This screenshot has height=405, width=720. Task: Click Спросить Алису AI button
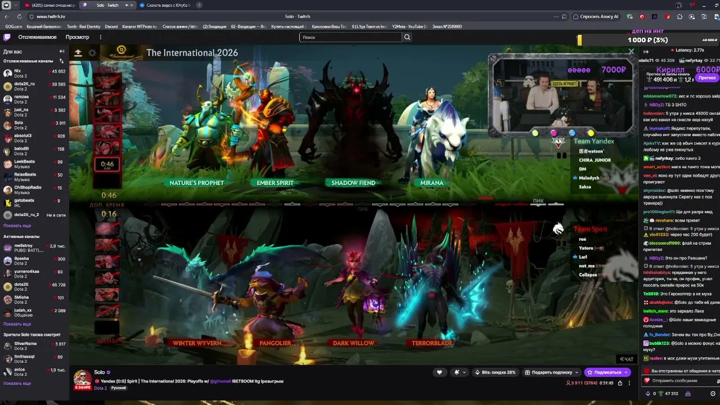click(x=596, y=17)
